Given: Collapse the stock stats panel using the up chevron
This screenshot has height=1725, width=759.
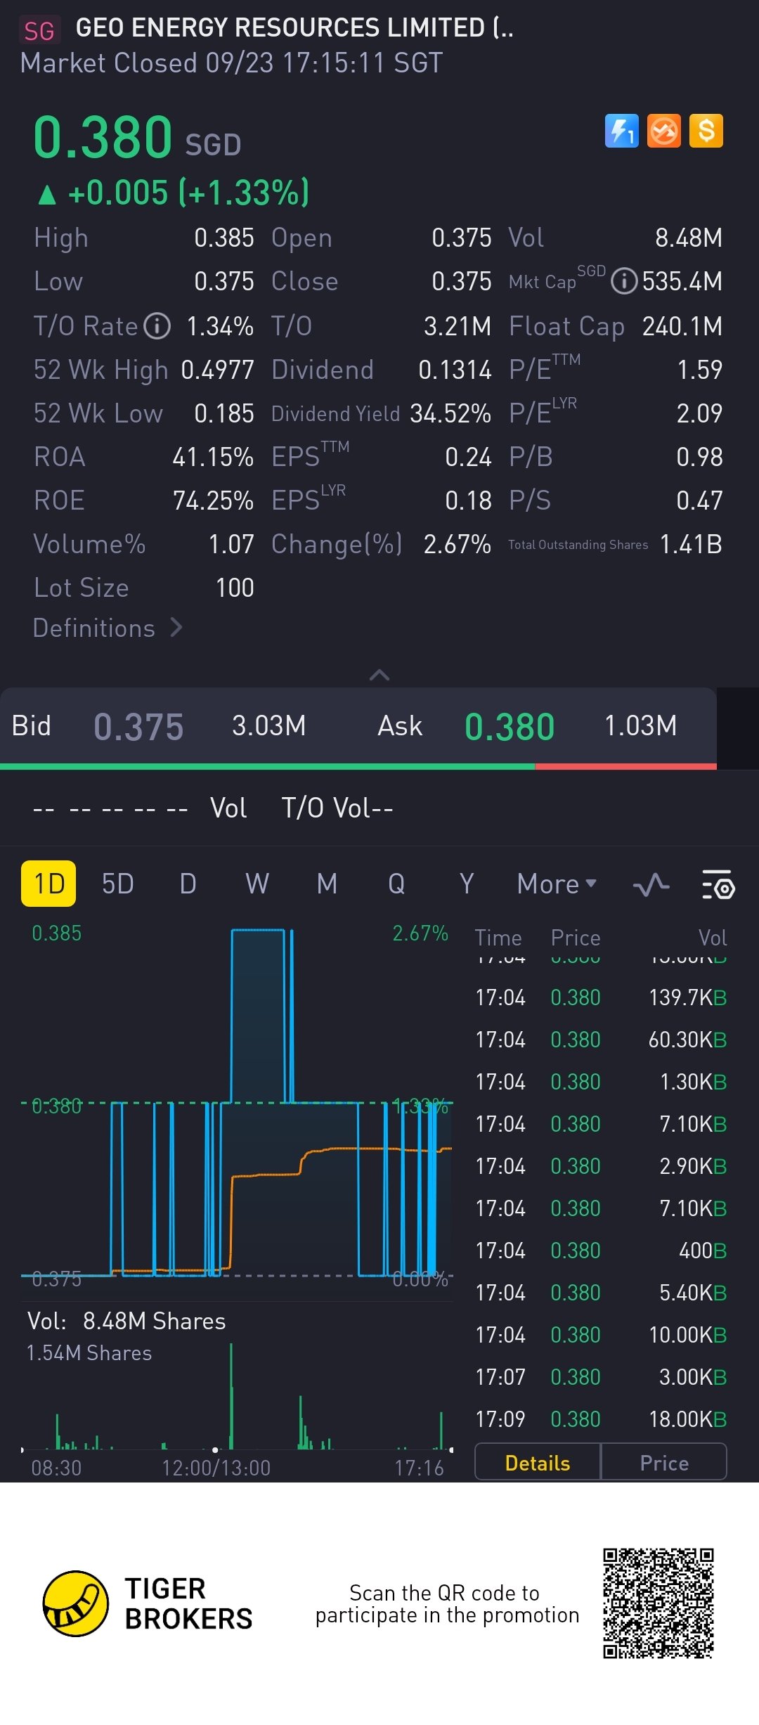Looking at the screenshot, I should click(x=379, y=675).
